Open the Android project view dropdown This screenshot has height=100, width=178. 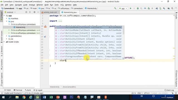10,12
